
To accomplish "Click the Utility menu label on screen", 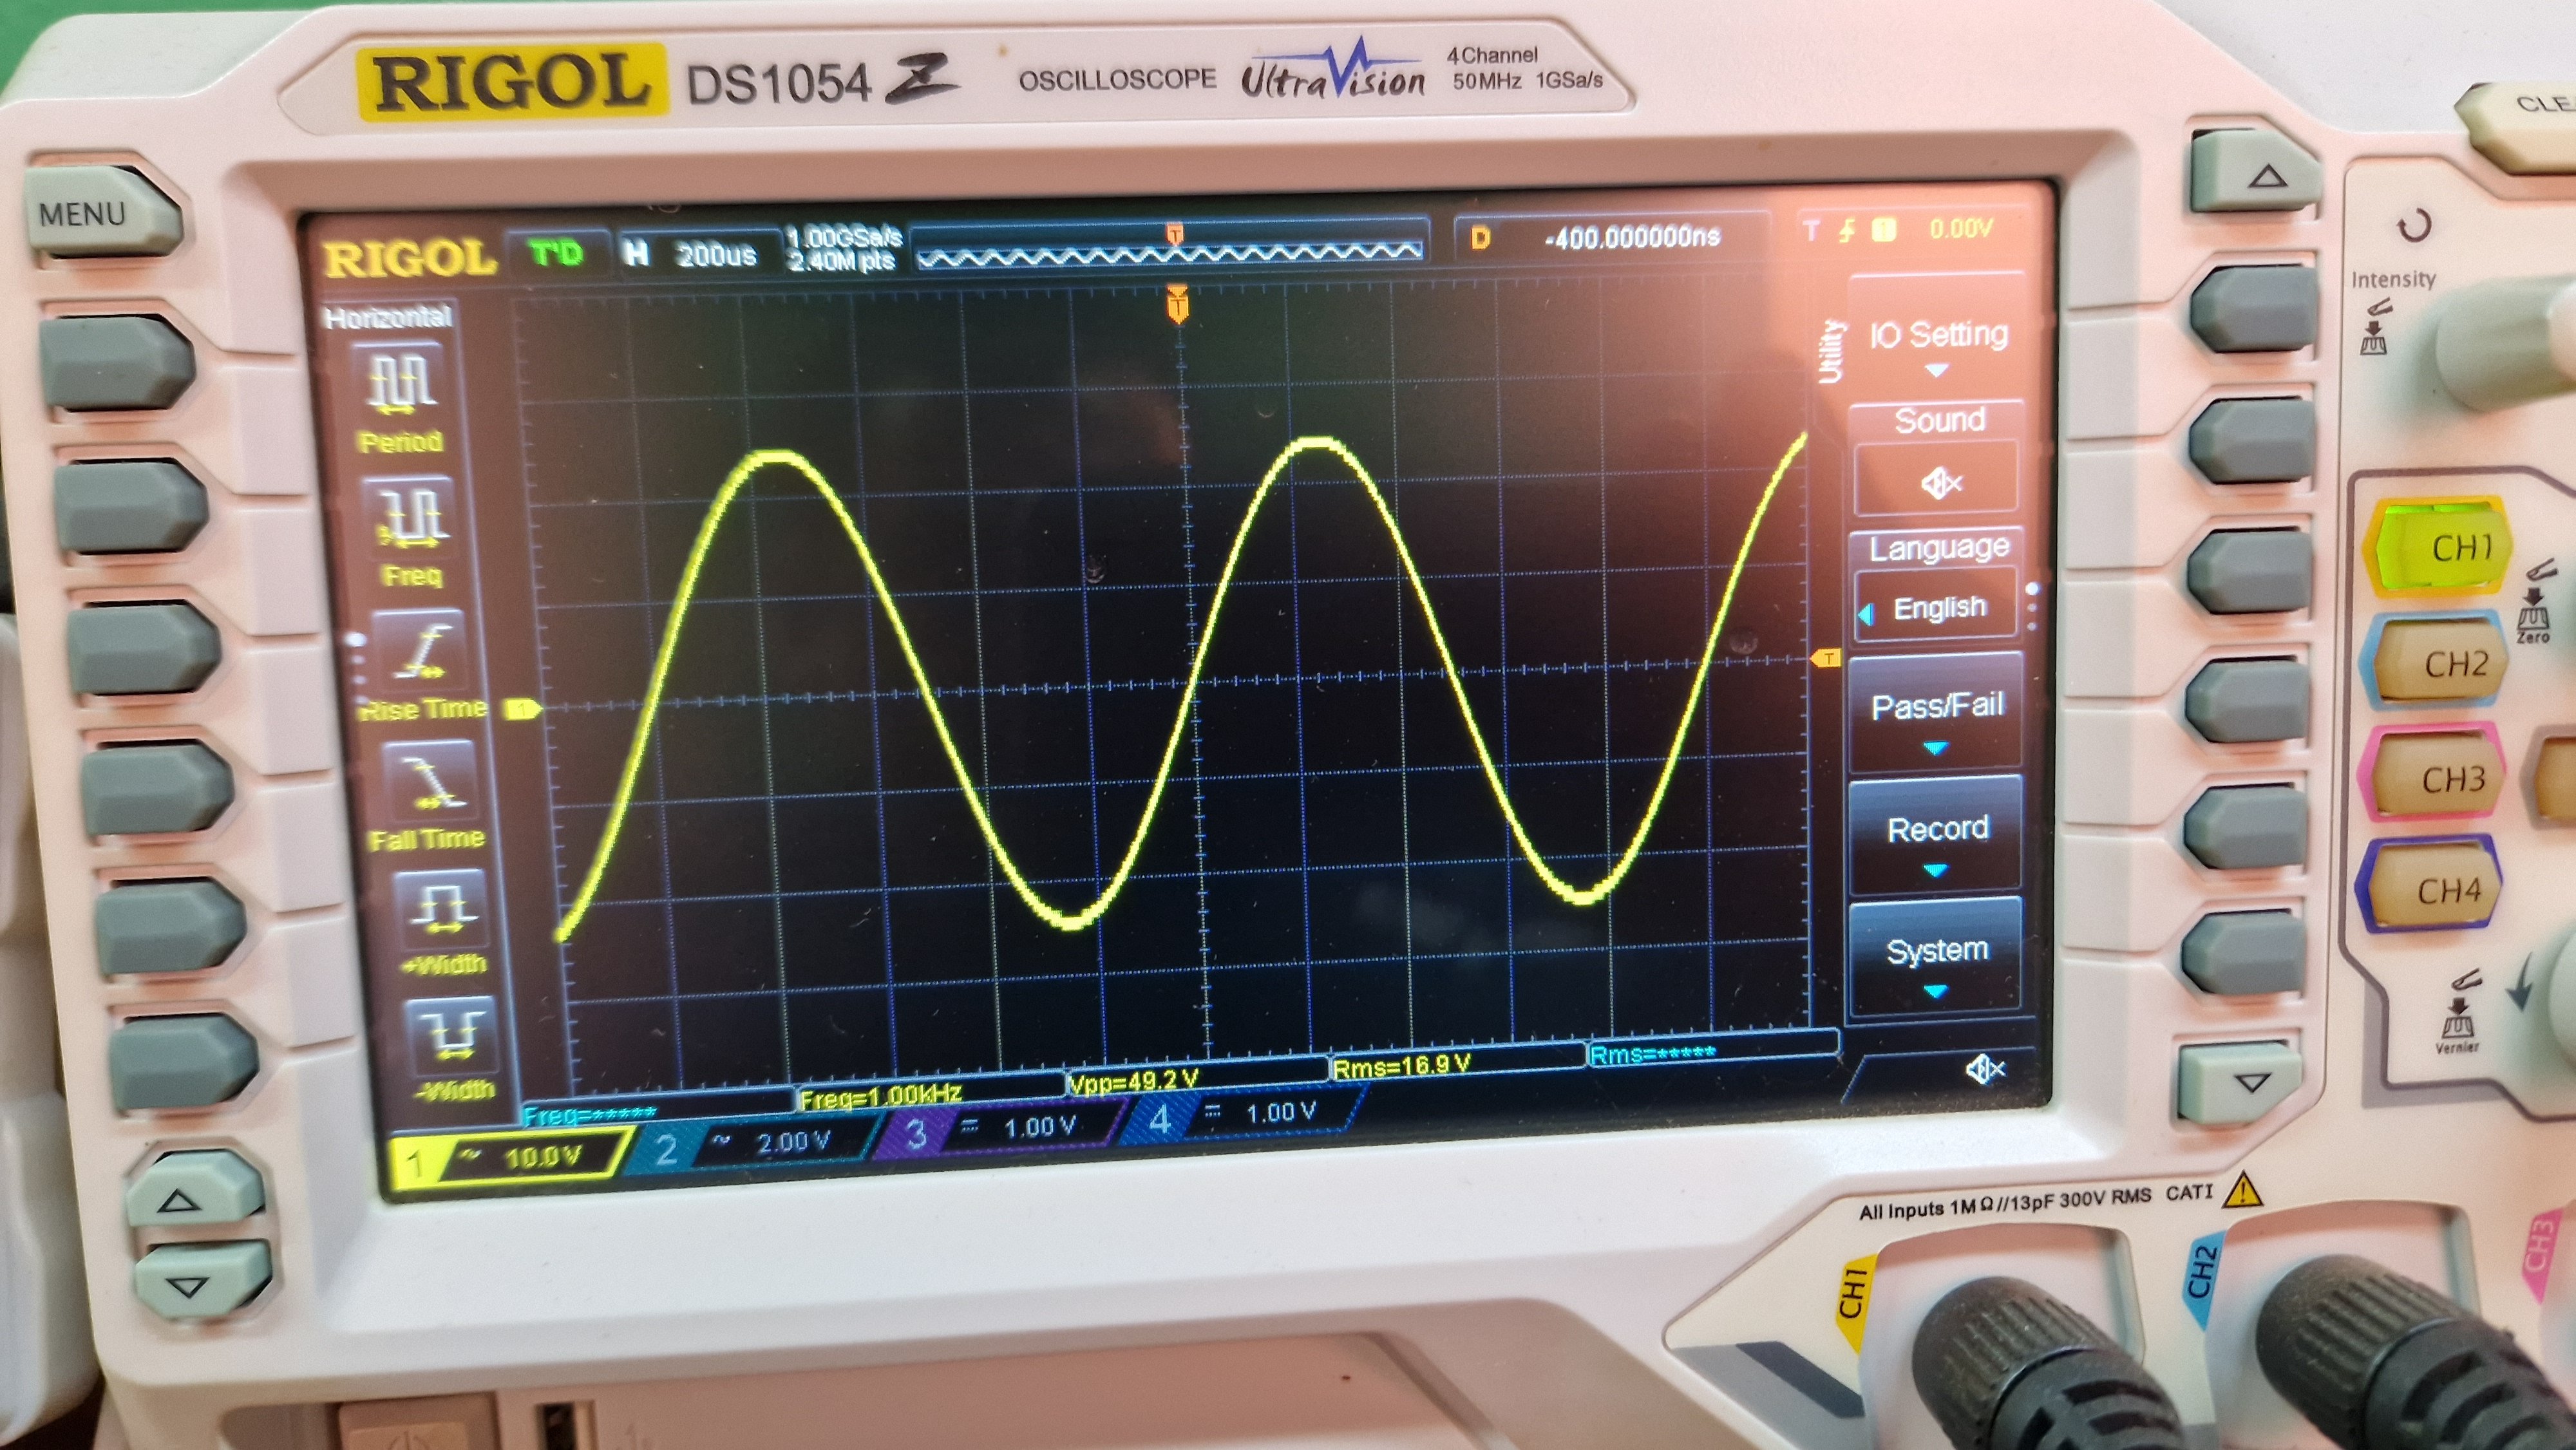I will [1830, 351].
